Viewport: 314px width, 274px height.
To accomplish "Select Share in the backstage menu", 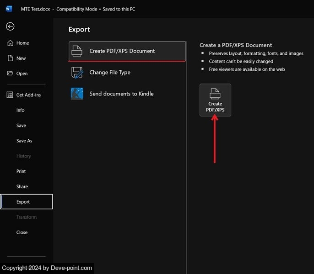I will (x=22, y=186).
